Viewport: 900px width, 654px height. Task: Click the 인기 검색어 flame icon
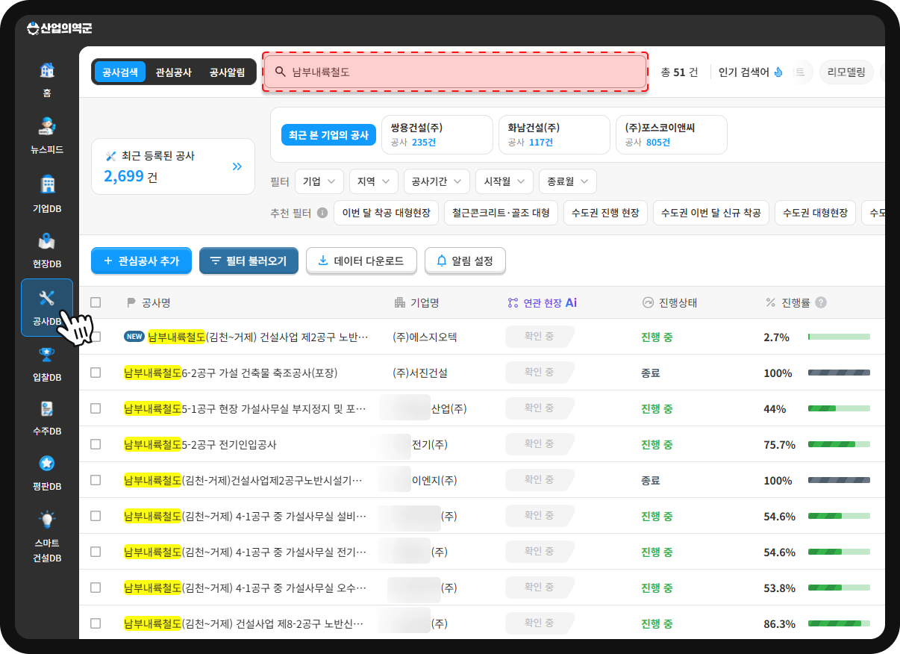pyautogui.click(x=778, y=72)
